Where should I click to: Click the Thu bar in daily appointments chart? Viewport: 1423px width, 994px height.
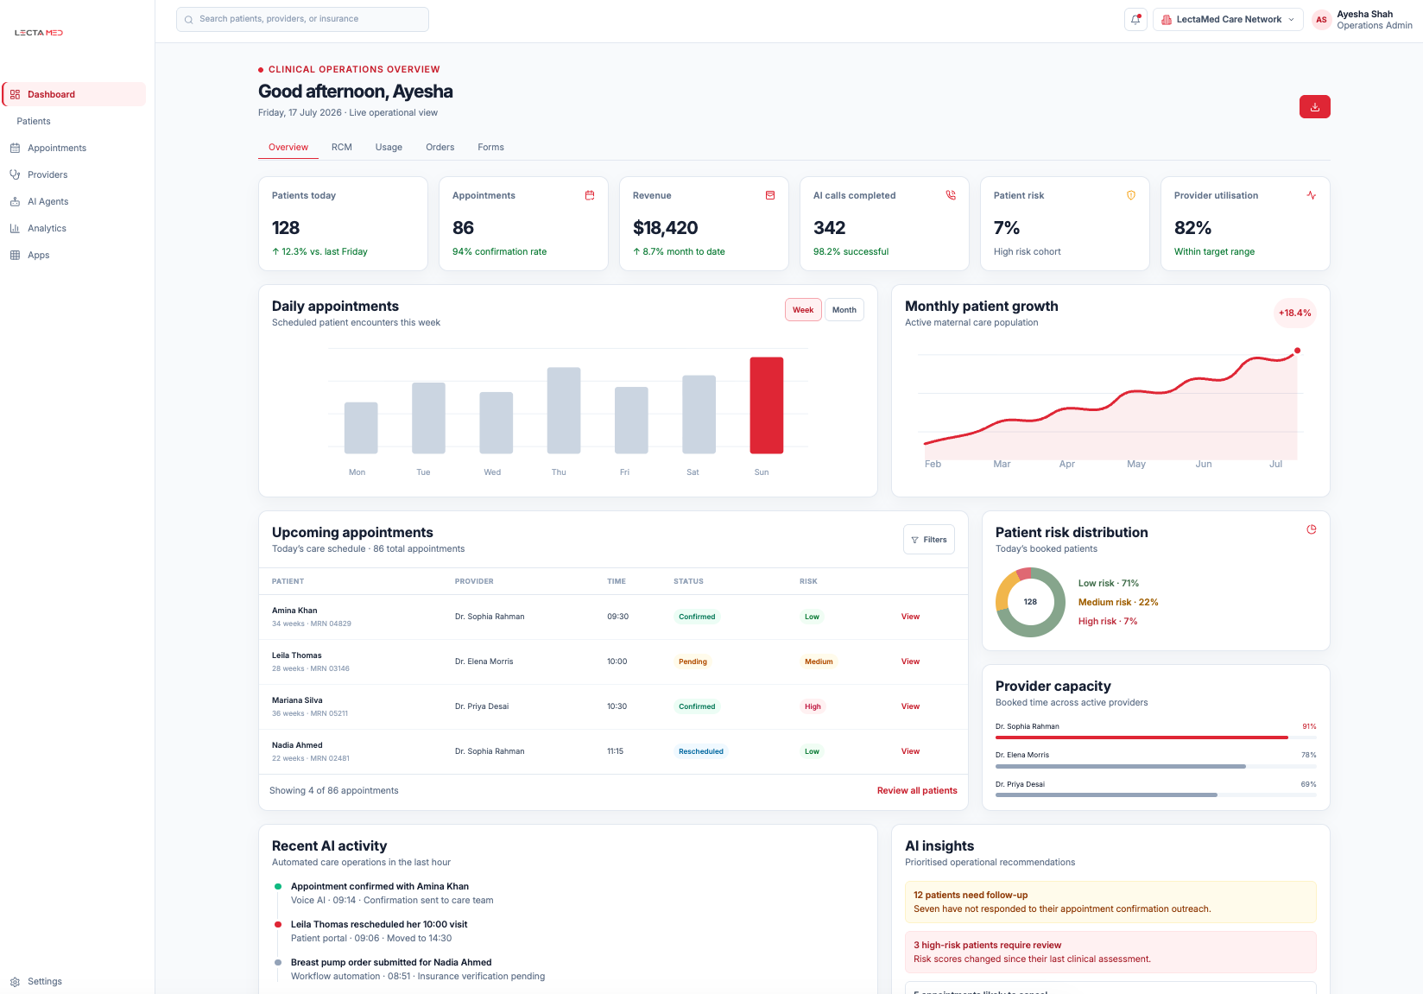(564, 410)
